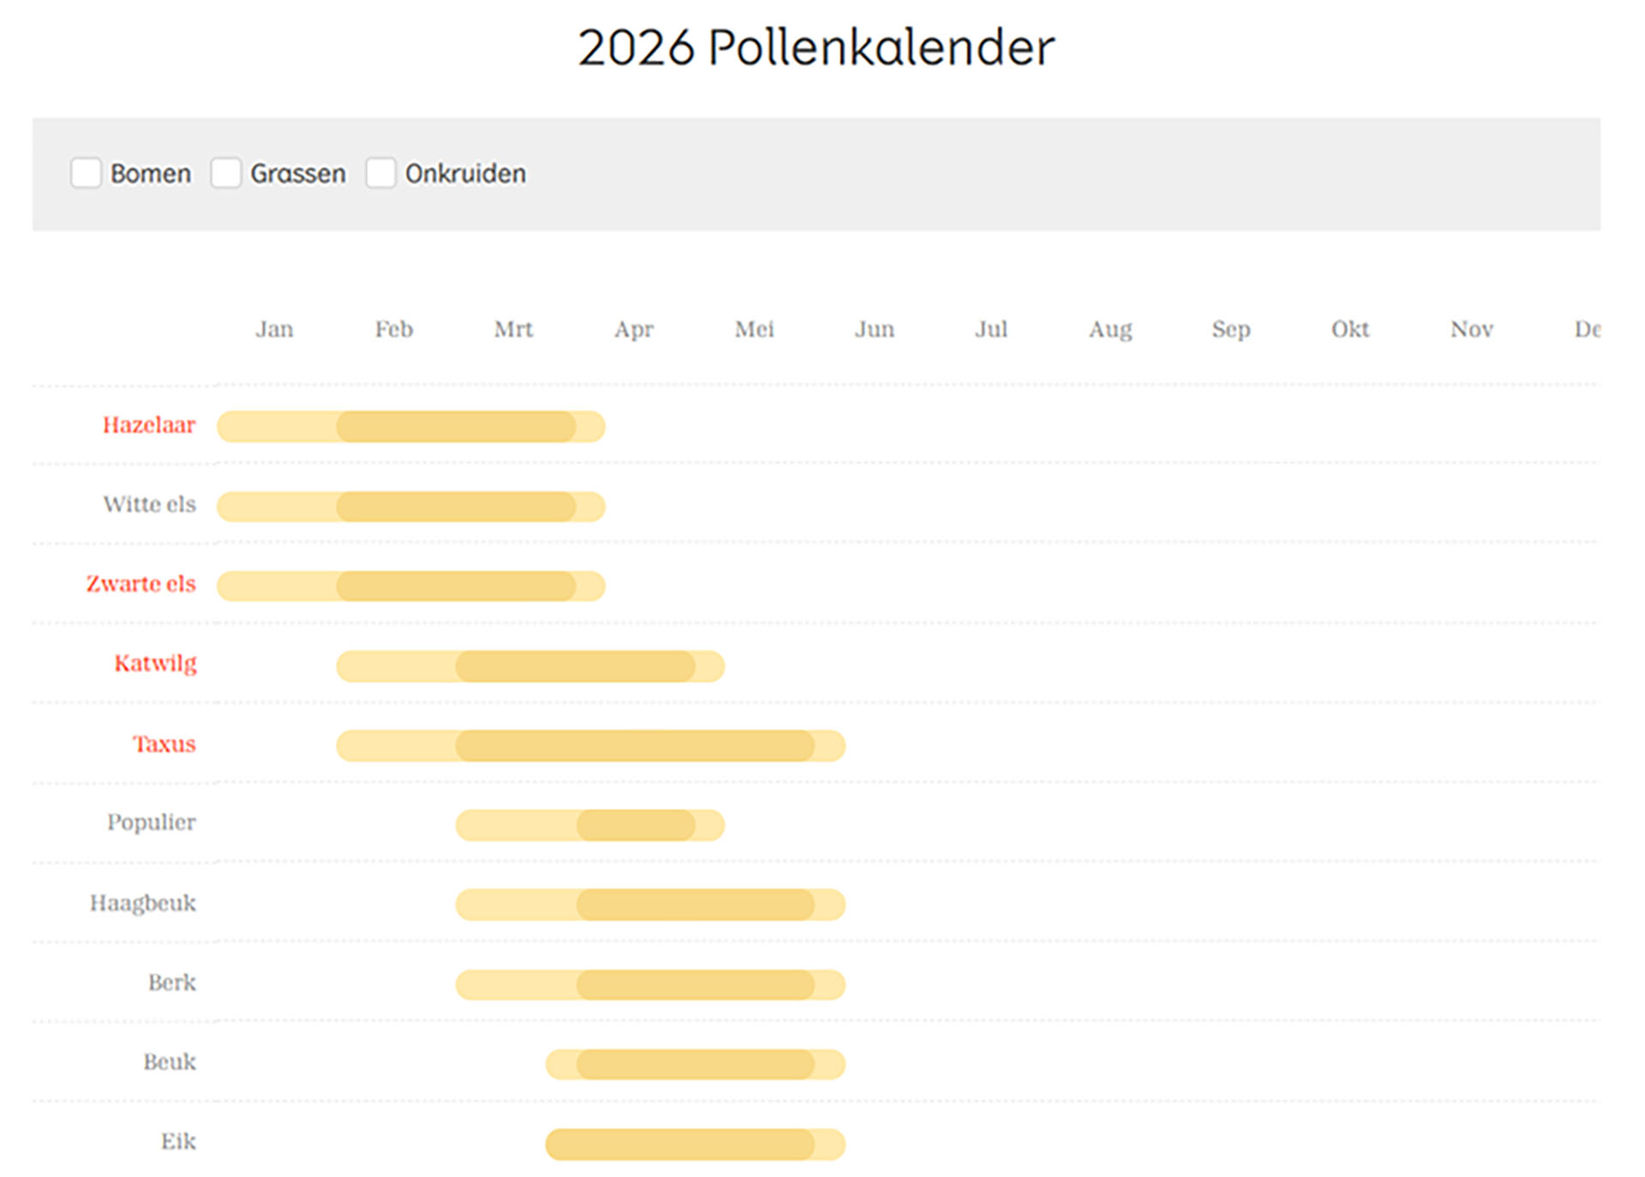Click the Beuk pollen season bar
1645x1177 pixels.
pyautogui.click(x=695, y=1065)
